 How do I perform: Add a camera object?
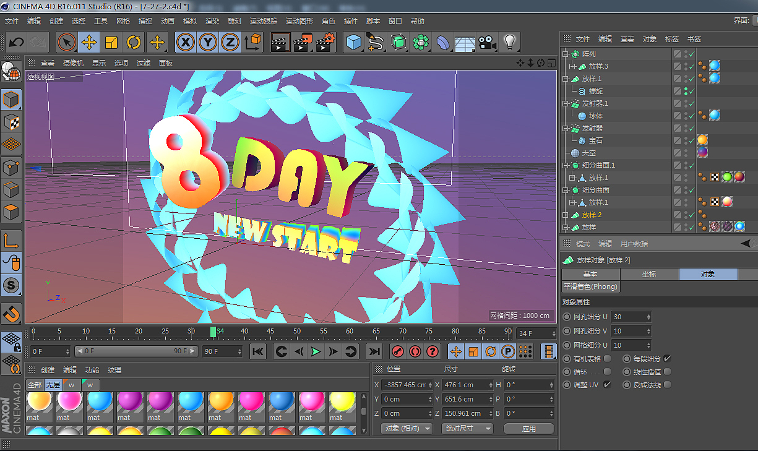point(487,43)
